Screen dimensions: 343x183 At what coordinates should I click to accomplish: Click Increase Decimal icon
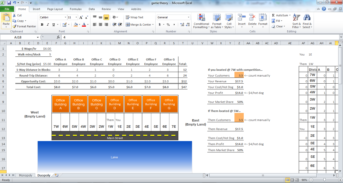[182, 25]
